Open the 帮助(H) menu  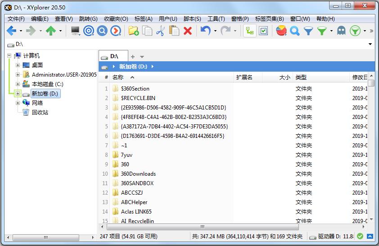[325, 19]
